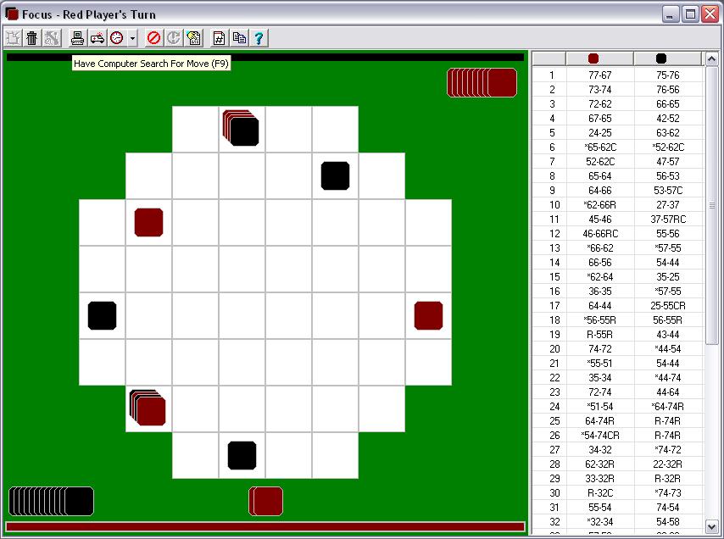This screenshot has width=724, height=539.
Task: Select red move "73-74" in row 2
Action: click(599, 90)
